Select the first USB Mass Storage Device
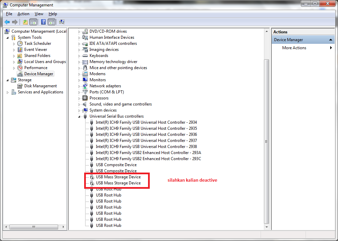The width and height of the screenshot is (338, 241). 118,177
